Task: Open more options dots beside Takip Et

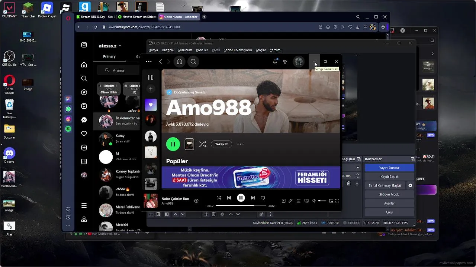Action: [x=241, y=144]
